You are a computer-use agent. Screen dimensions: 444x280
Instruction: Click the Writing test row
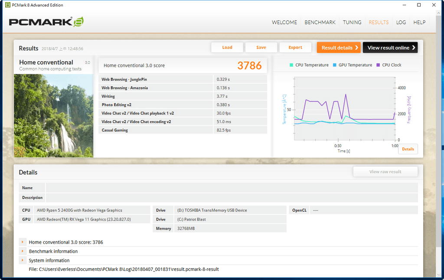(x=183, y=96)
